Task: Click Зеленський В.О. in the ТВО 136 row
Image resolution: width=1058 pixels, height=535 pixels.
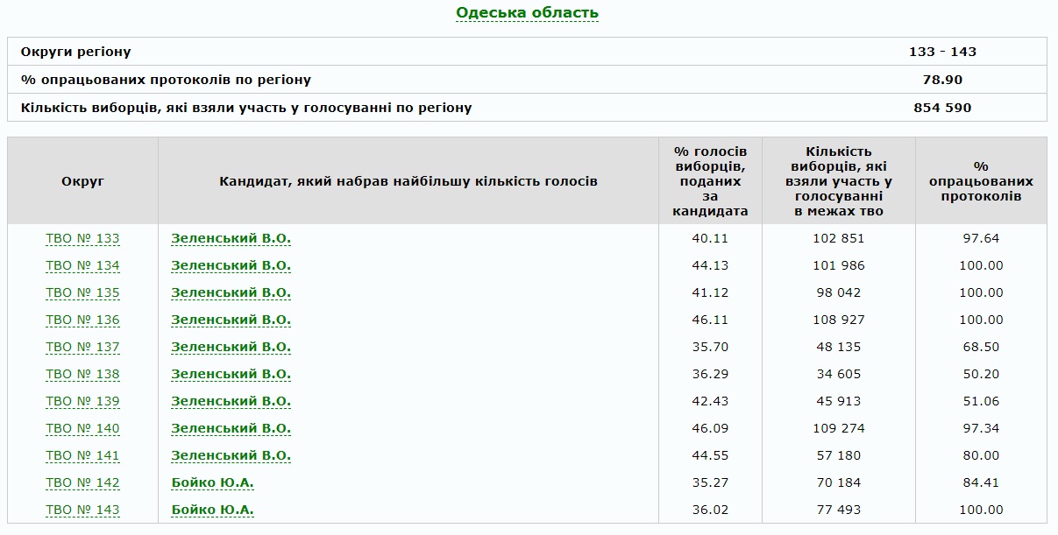Action: click(x=231, y=320)
